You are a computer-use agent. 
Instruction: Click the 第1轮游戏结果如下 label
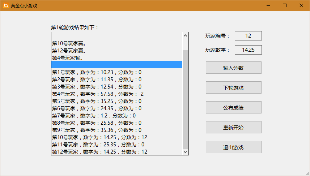[x=75, y=27]
